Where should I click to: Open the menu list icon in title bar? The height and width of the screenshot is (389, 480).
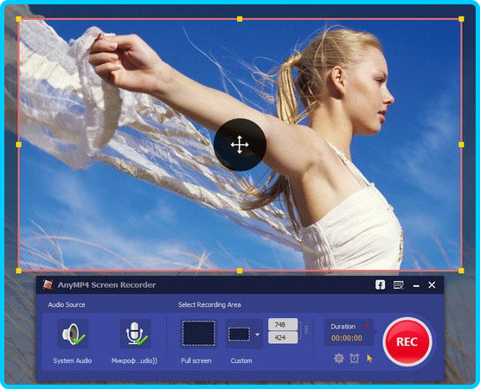(x=398, y=285)
